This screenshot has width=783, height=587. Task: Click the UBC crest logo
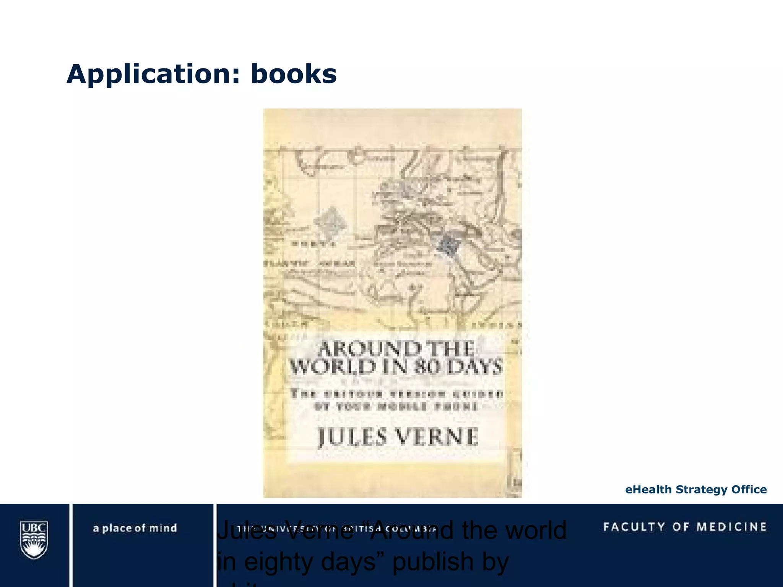tap(34, 540)
